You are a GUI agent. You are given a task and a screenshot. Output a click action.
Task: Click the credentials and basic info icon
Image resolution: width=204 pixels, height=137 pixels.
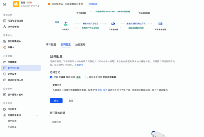(x=5, y=21)
